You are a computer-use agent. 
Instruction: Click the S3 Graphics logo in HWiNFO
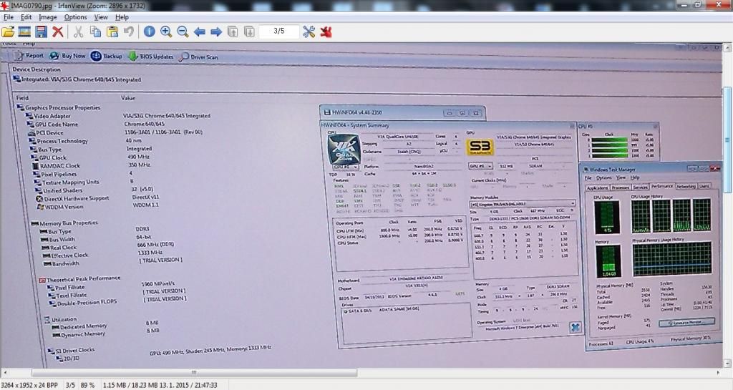(480, 147)
